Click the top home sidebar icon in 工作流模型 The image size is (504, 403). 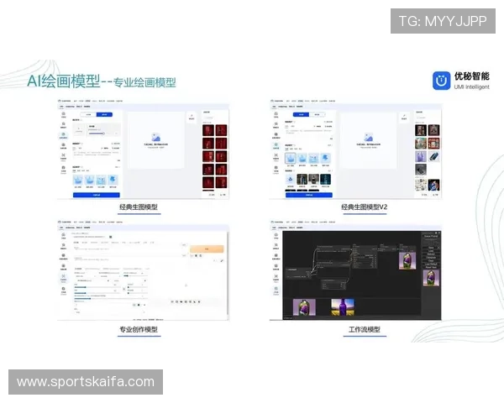pos(276,236)
